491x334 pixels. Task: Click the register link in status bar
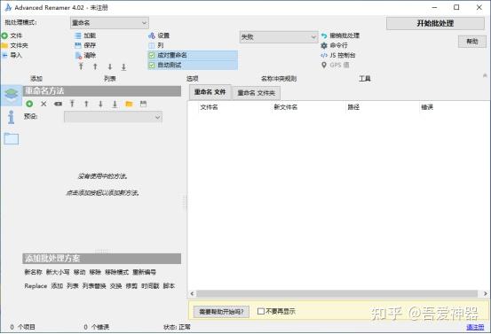[x=475, y=327]
